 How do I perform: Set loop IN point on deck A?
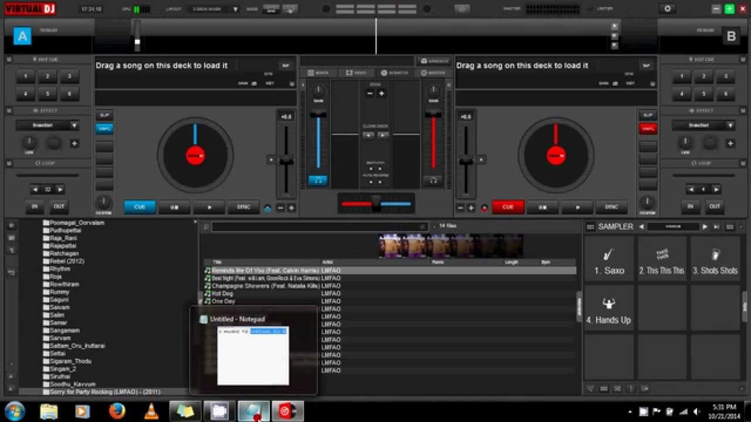(x=35, y=206)
